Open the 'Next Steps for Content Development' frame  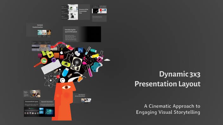[x=82, y=98]
